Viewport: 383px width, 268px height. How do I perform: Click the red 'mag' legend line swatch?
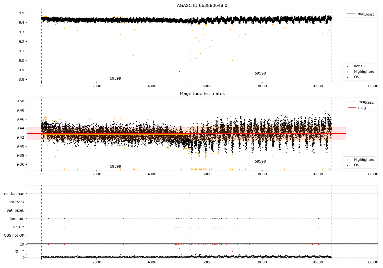[352, 108]
